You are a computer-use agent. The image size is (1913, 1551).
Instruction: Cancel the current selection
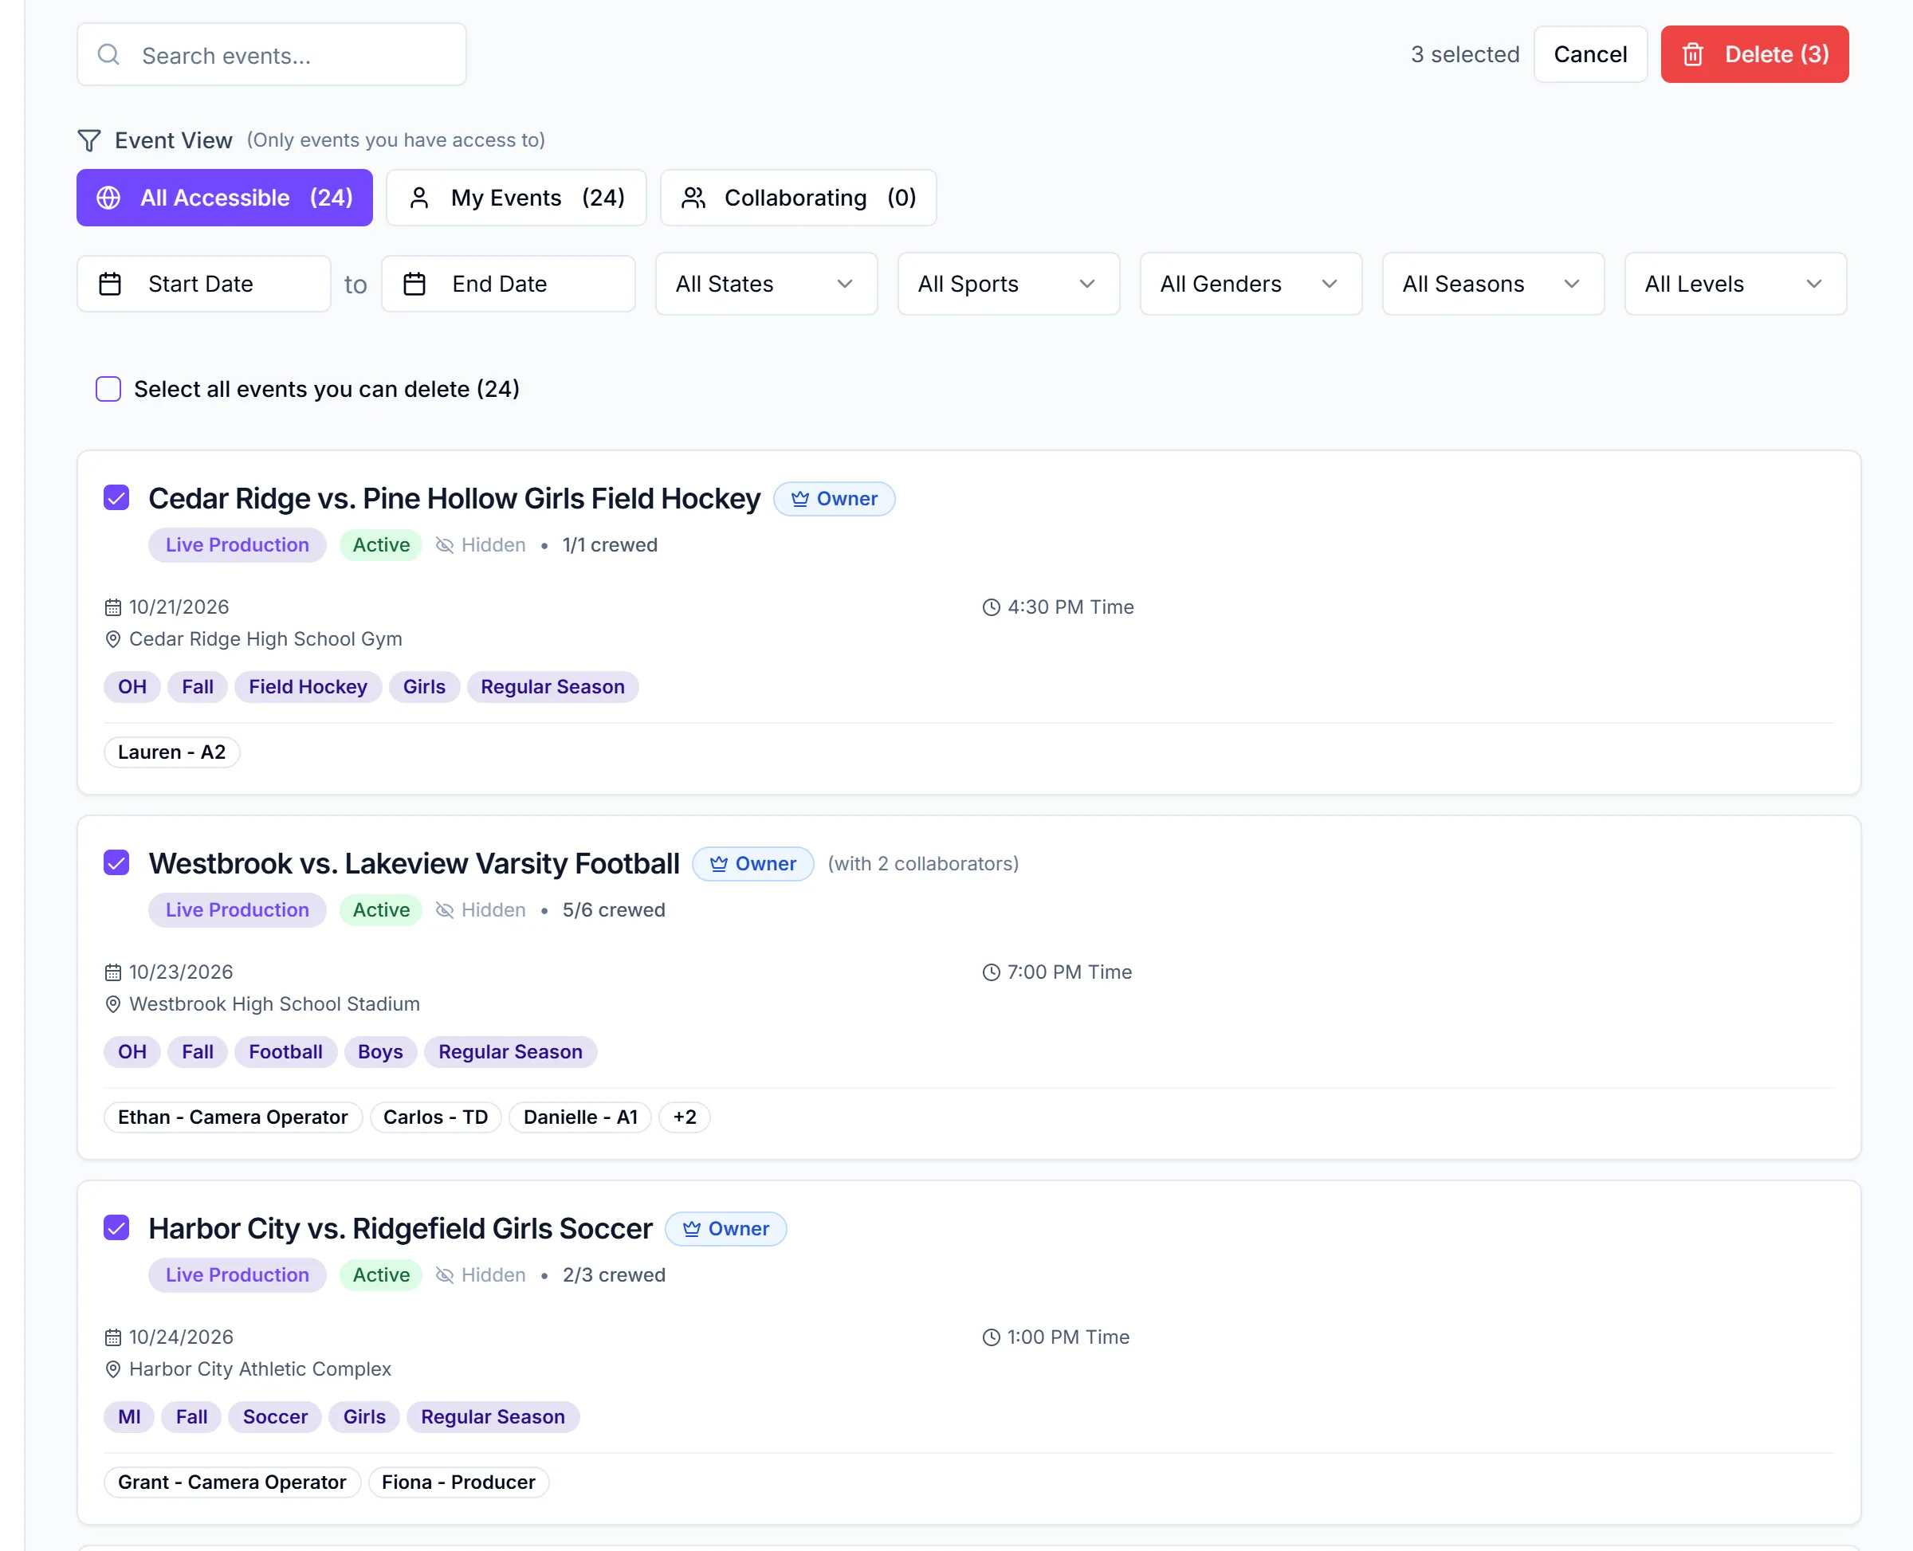pyautogui.click(x=1589, y=54)
